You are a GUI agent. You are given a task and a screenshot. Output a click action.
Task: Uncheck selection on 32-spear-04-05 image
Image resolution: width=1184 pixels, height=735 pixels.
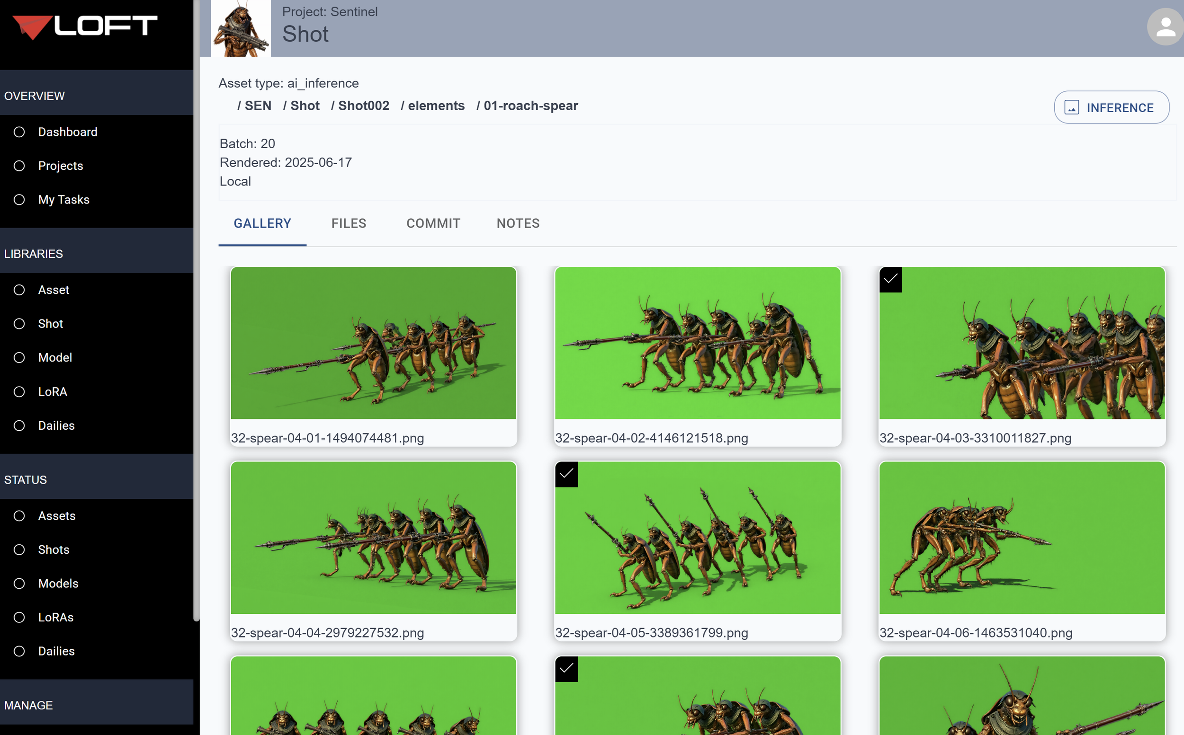pos(566,474)
